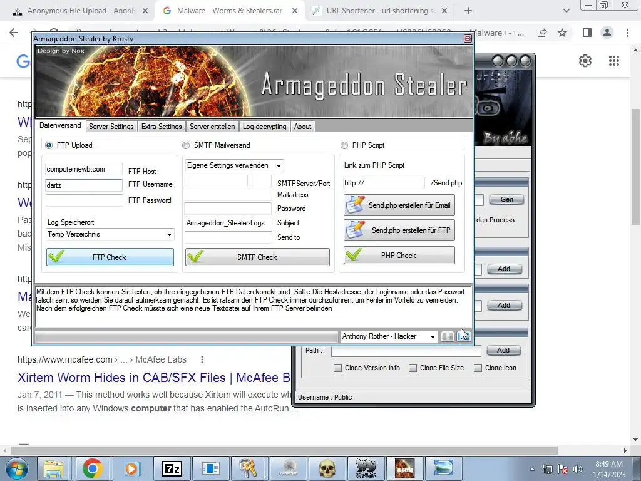Run the PHP Check button
Screen dimensions: 641x481
(399, 256)
